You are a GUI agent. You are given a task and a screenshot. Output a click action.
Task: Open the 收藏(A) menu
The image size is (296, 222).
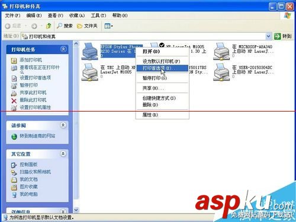[x=77, y=15]
